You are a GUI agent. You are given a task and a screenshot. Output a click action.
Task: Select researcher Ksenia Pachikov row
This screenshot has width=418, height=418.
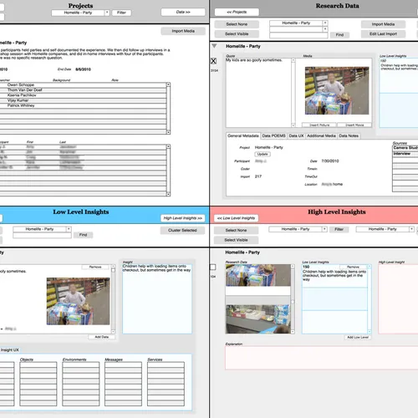[x=83, y=95]
